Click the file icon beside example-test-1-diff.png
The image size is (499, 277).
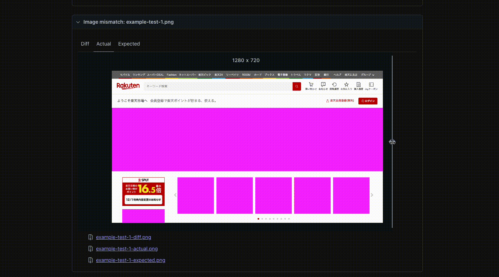(90, 237)
